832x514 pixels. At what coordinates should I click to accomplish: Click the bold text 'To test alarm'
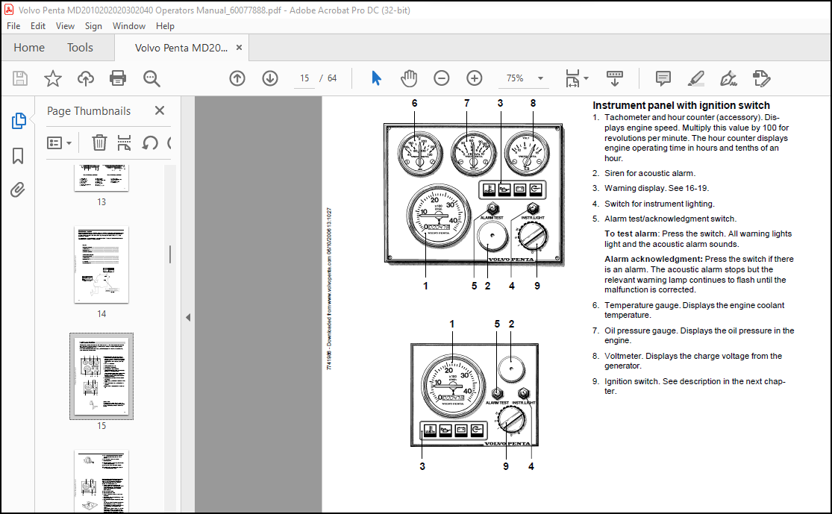pyautogui.click(x=631, y=234)
